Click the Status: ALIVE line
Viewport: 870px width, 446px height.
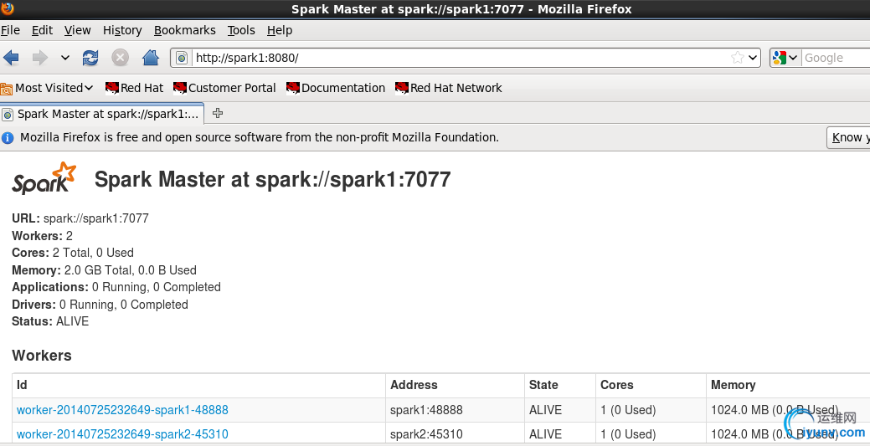pyautogui.click(x=50, y=321)
